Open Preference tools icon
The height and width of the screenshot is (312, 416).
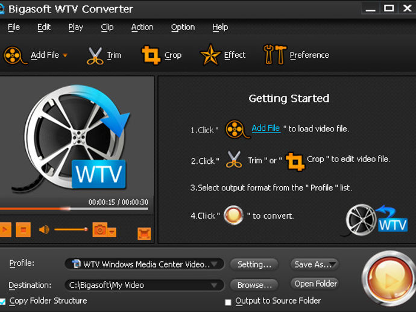point(275,55)
